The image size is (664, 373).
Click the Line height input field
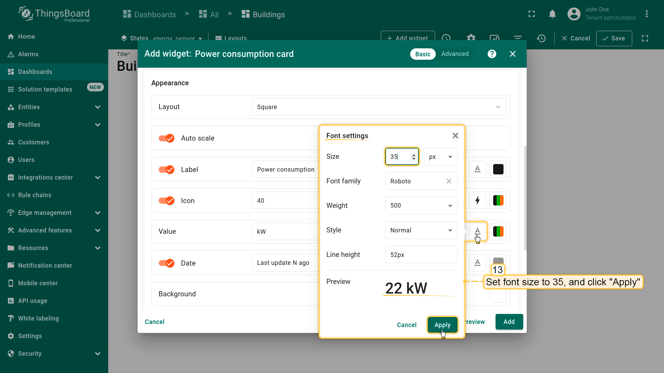(421, 255)
